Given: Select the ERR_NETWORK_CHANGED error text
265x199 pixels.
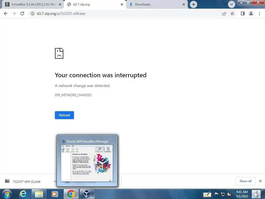Looking at the screenshot, I should pyautogui.click(x=73, y=95).
